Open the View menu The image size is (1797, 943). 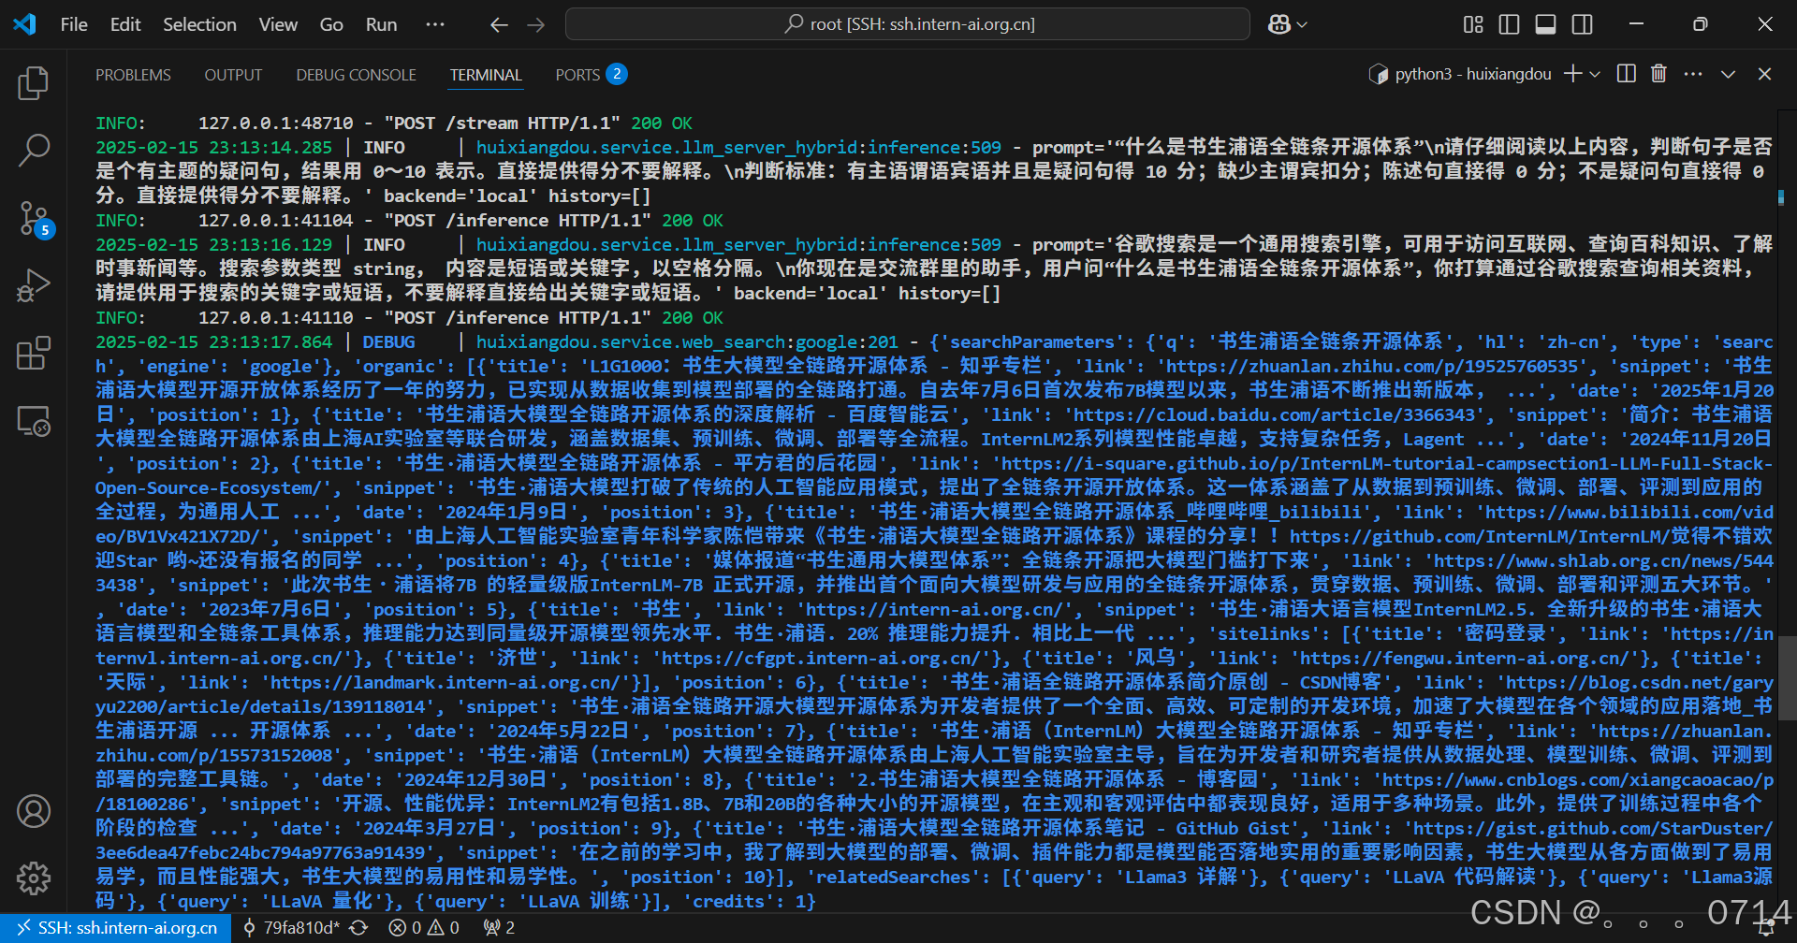click(278, 25)
